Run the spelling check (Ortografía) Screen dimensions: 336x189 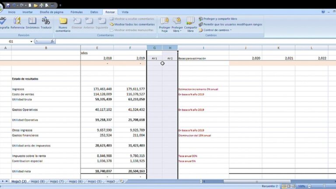coord(4,23)
